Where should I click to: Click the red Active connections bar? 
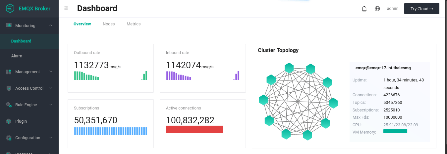point(194,129)
